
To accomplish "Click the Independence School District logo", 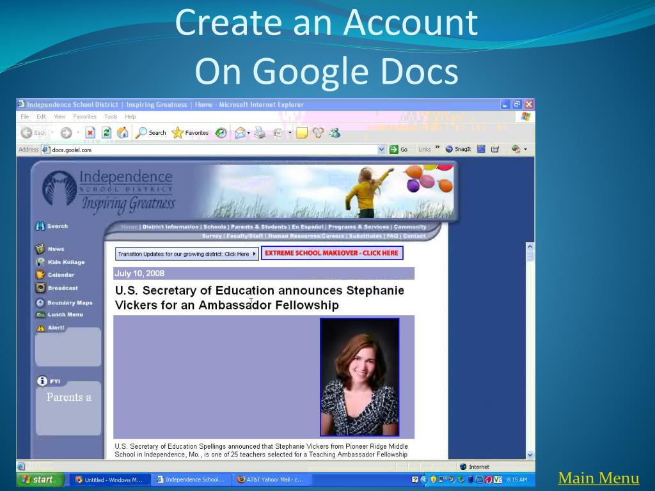I will point(109,192).
